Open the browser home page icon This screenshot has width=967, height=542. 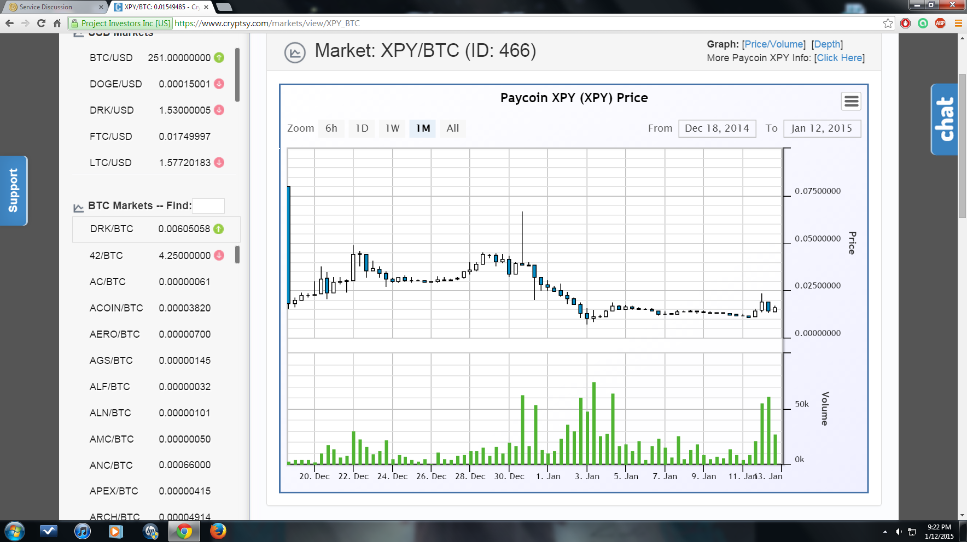[x=57, y=23]
